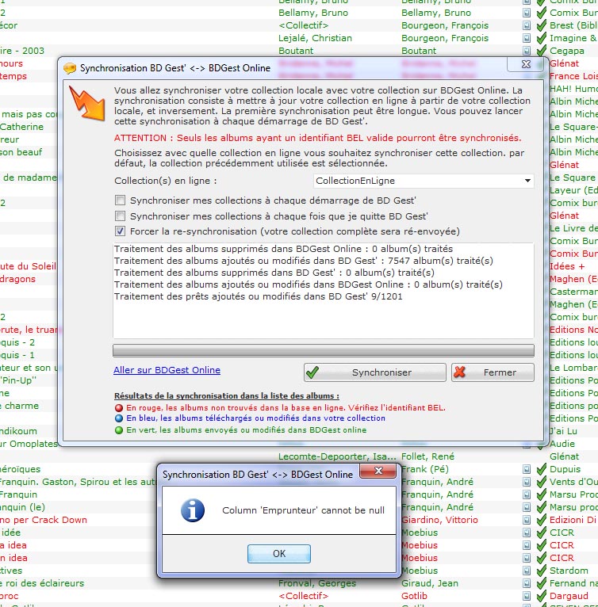Enable sync each time I quit BD Gest'
This screenshot has height=607, width=598.
click(121, 216)
